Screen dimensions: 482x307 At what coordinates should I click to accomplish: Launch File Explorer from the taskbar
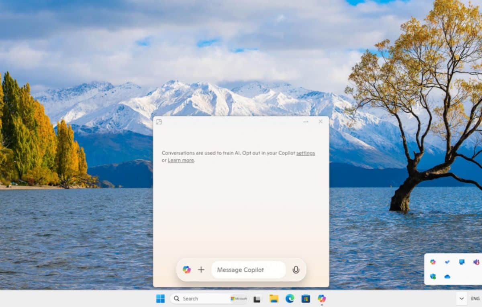(x=274, y=299)
